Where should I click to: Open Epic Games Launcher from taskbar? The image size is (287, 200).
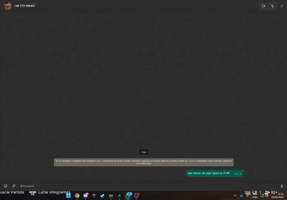click(94, 196)
